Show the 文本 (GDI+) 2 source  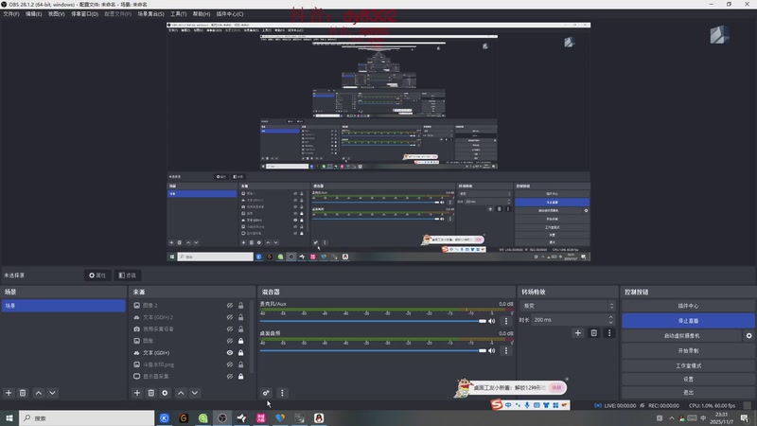coord(230,317)
